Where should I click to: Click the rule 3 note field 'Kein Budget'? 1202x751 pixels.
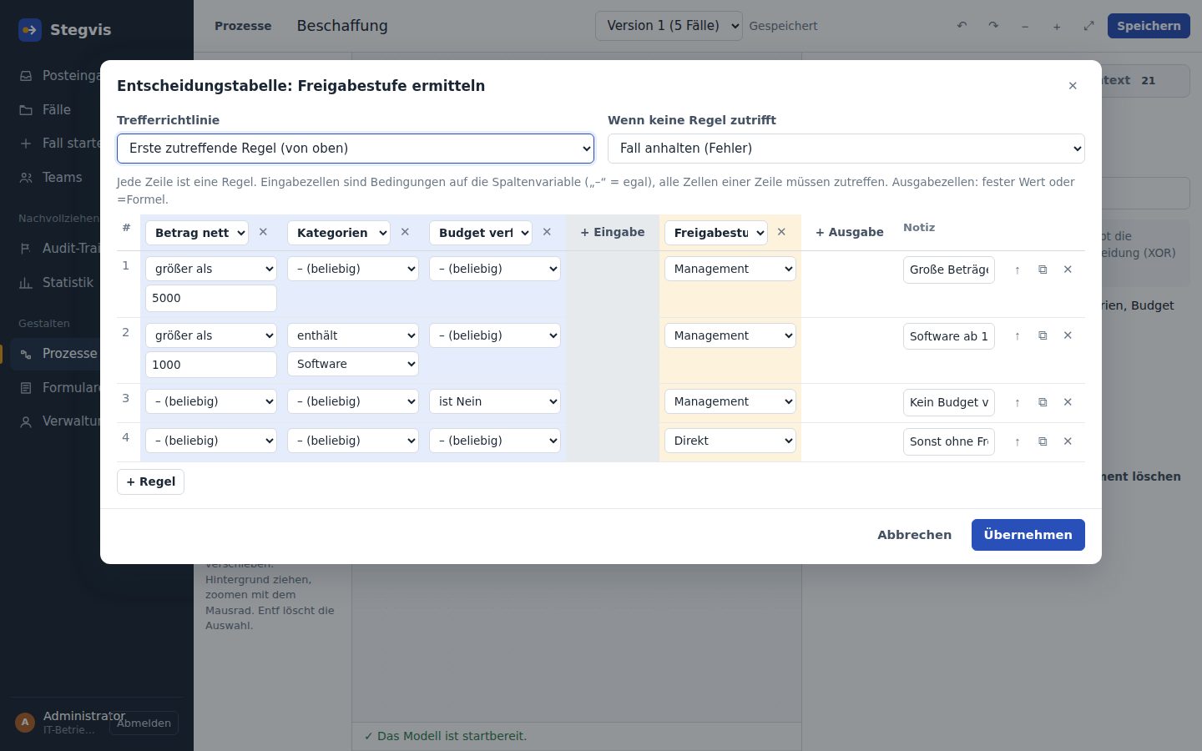tap(949, 402)
